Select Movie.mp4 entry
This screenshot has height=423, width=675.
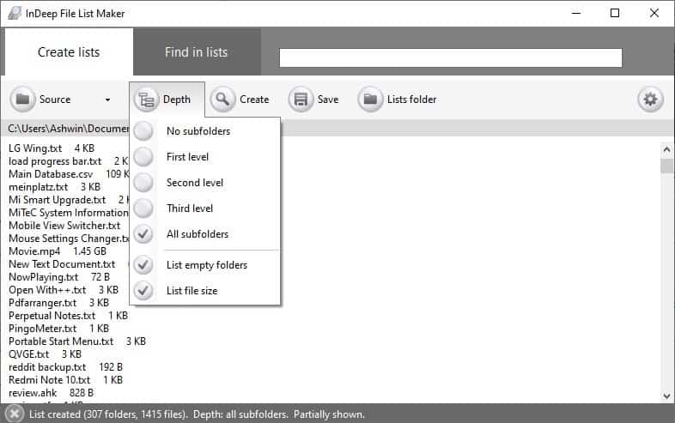coord(58,251)
